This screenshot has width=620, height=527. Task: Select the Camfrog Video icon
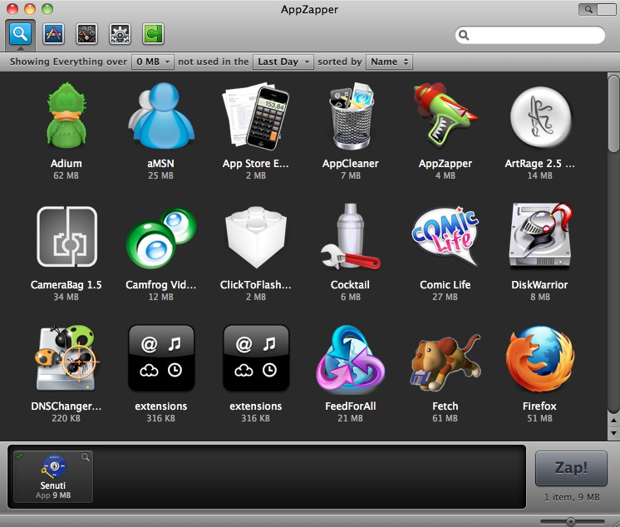[161, 238]
